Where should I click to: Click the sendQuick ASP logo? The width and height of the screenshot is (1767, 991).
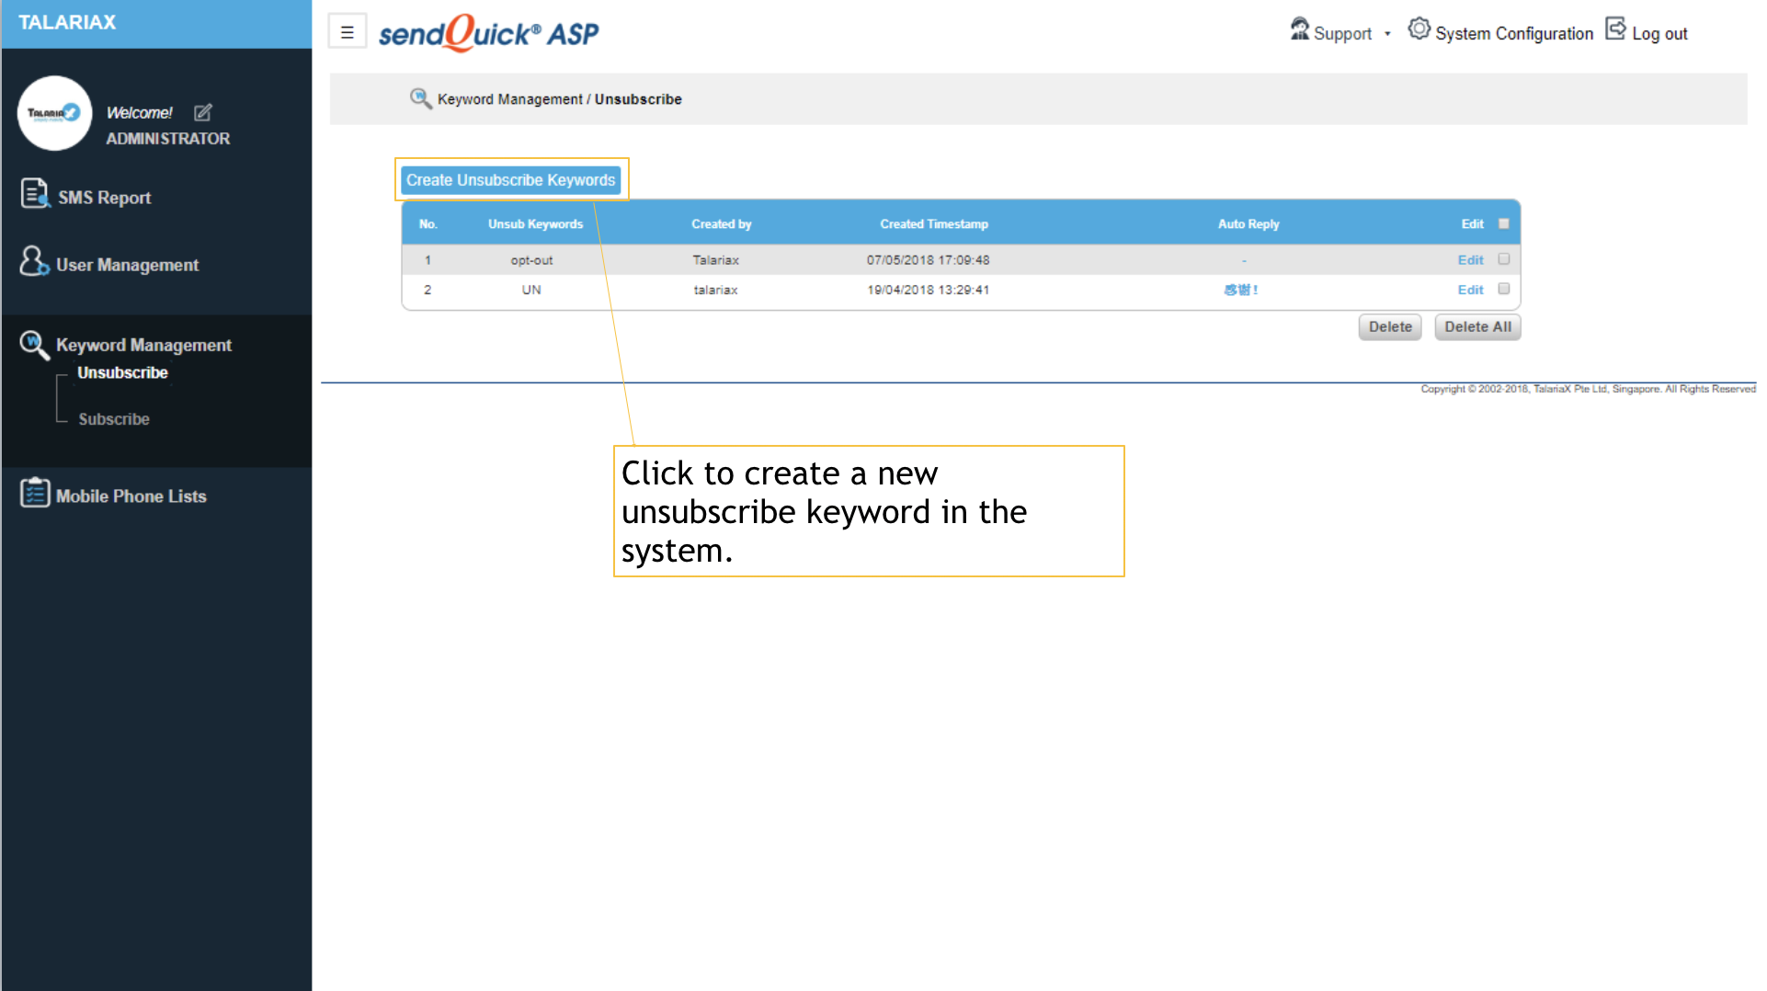click(488, 33)
